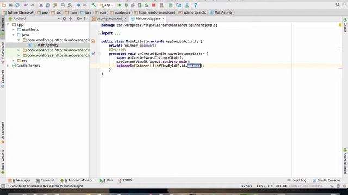
Task: Close the activity_main.xml tab
Action: [125, 19]
